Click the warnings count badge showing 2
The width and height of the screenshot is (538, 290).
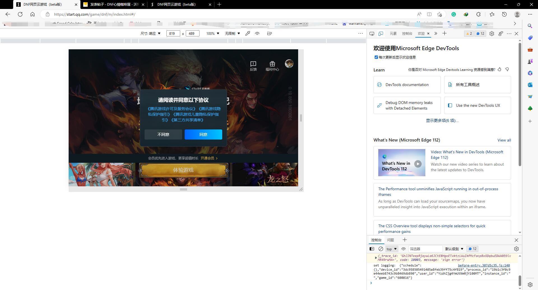[x=469, y=34]
